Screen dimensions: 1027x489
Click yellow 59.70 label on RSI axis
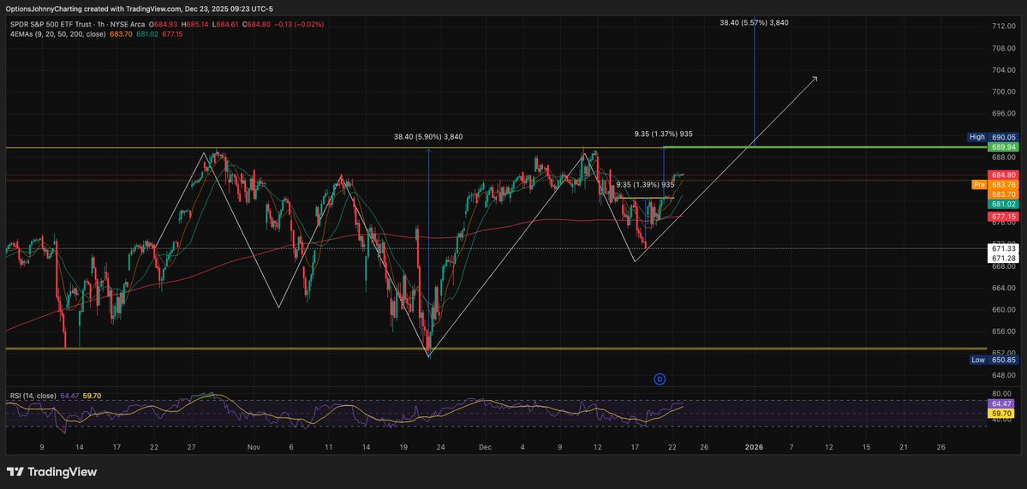tap(1000, 414)
